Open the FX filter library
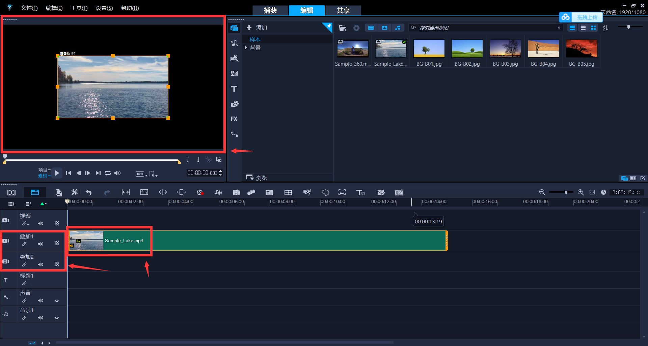The width and height of the screenshot is (648, 346). 234,119
